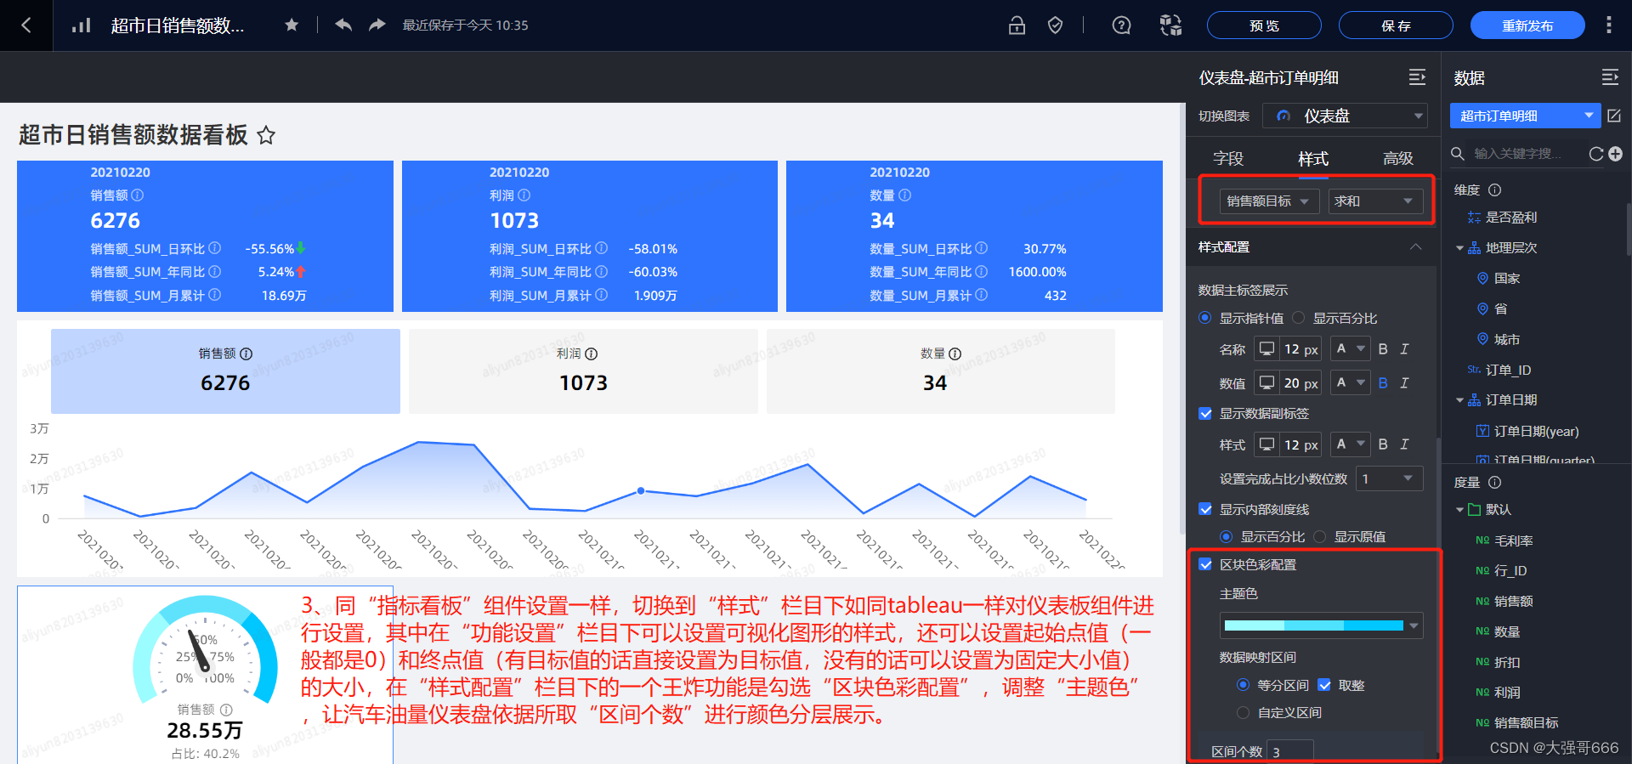The width and height of the screenshot is (1632, 764).
Task: Open 求和 aggregation dropdown
Action: 1374,201
